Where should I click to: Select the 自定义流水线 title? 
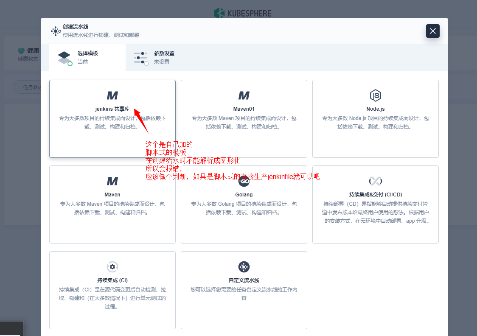point(244,280)
